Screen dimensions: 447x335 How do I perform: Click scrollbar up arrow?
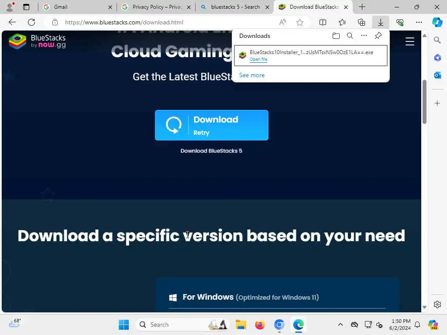(424, 36)
